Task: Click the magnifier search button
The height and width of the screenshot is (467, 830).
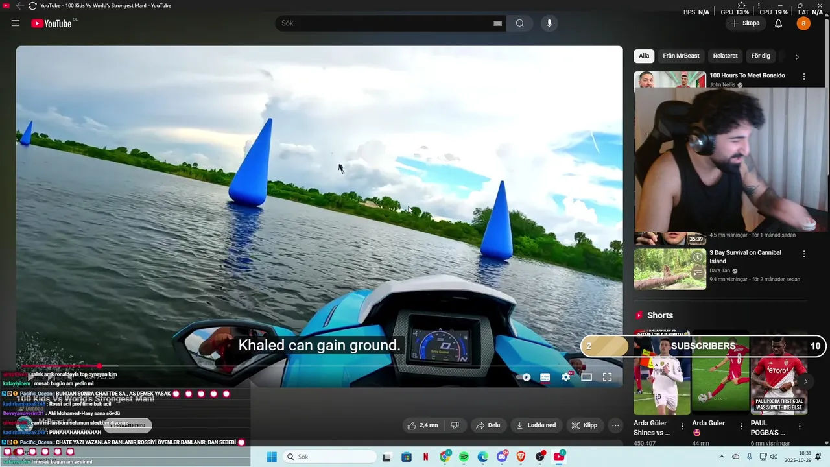Action: coord(520,23)
